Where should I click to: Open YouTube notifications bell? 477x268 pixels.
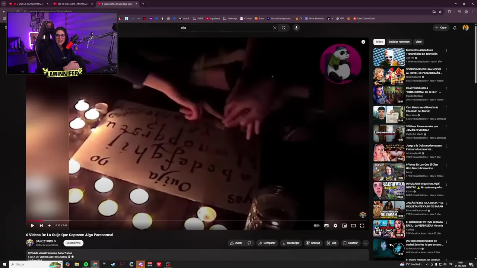point(455,28)
